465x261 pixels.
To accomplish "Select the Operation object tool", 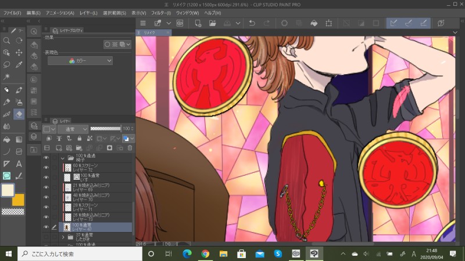I will point(6,53).
